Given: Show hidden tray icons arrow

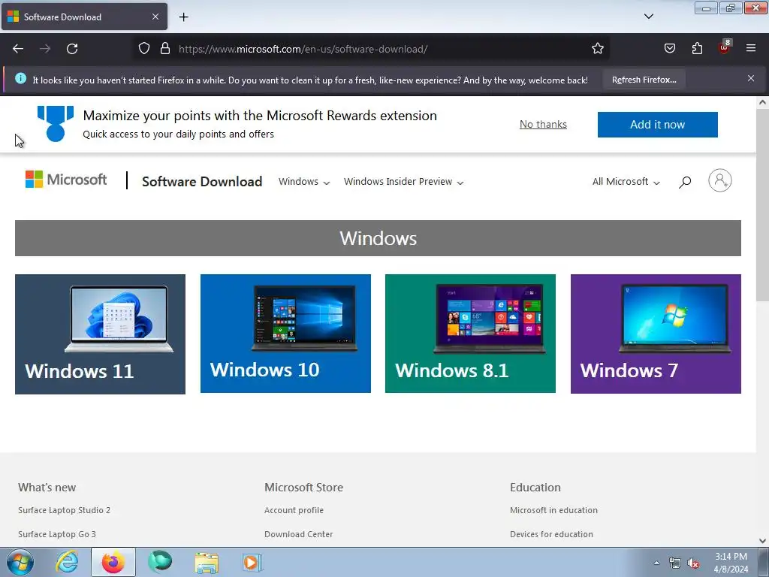Looking at the screenshot, I should point(656,563).
